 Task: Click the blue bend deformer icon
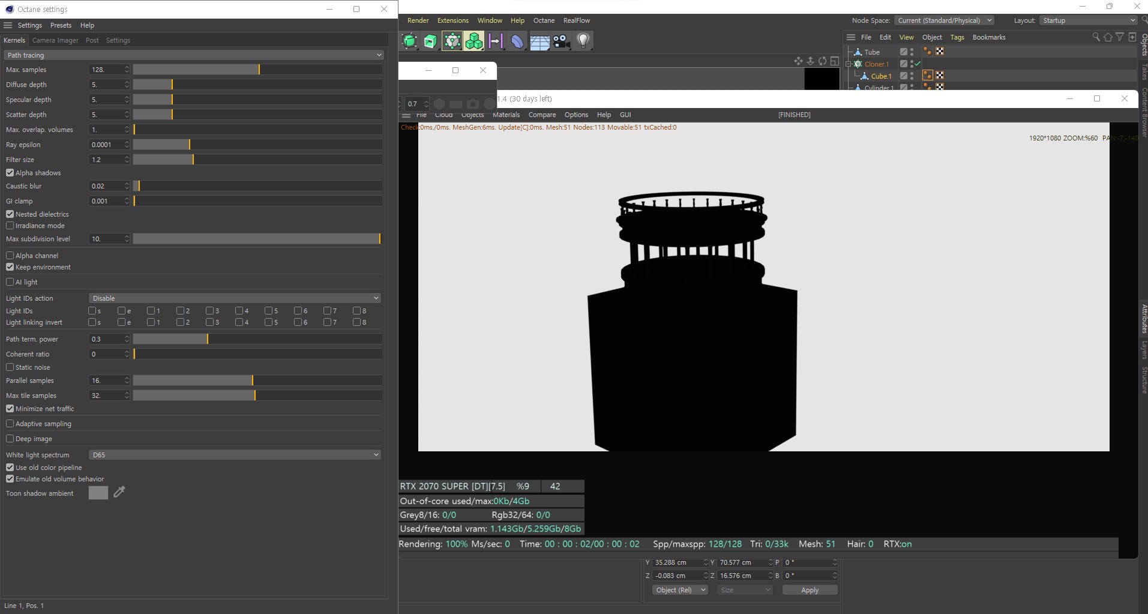517,41
